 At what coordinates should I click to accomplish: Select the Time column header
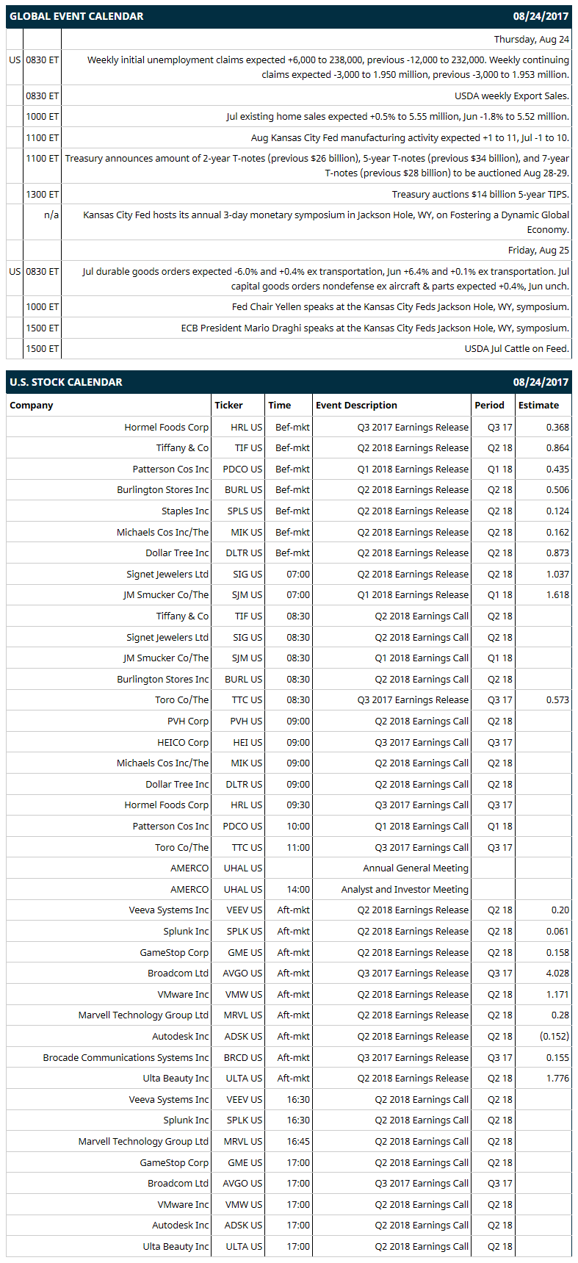coord(280,405)
